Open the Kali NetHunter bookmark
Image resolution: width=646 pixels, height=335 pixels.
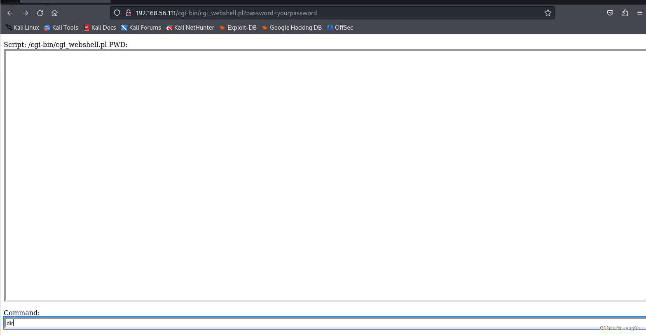pos(190,28)
